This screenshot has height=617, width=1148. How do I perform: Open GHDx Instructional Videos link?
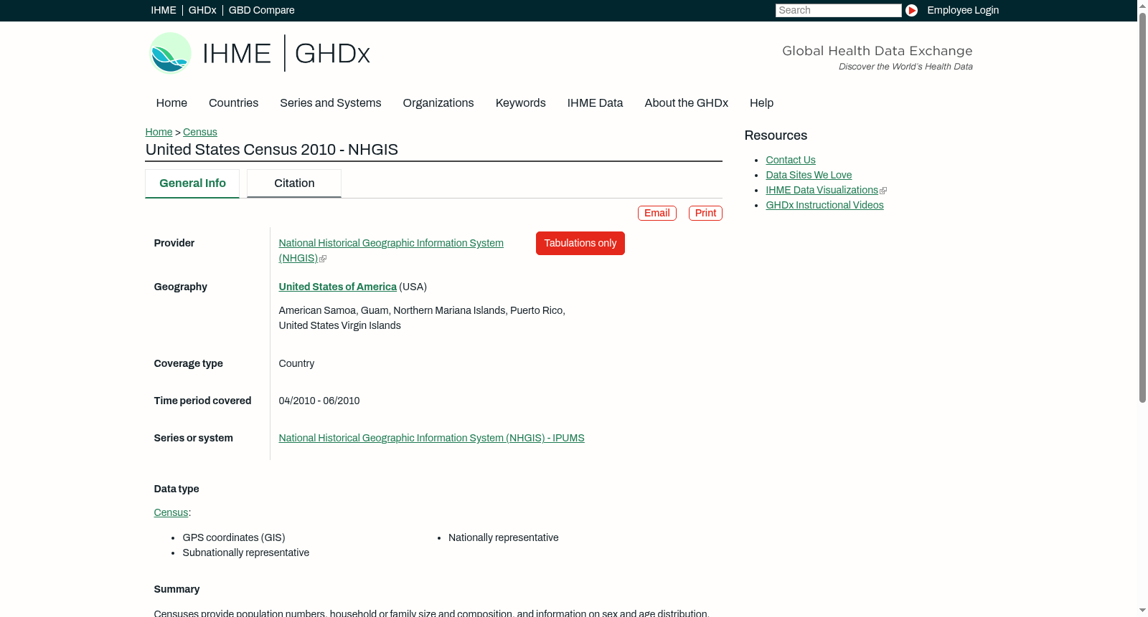click(x=825, y=205)
